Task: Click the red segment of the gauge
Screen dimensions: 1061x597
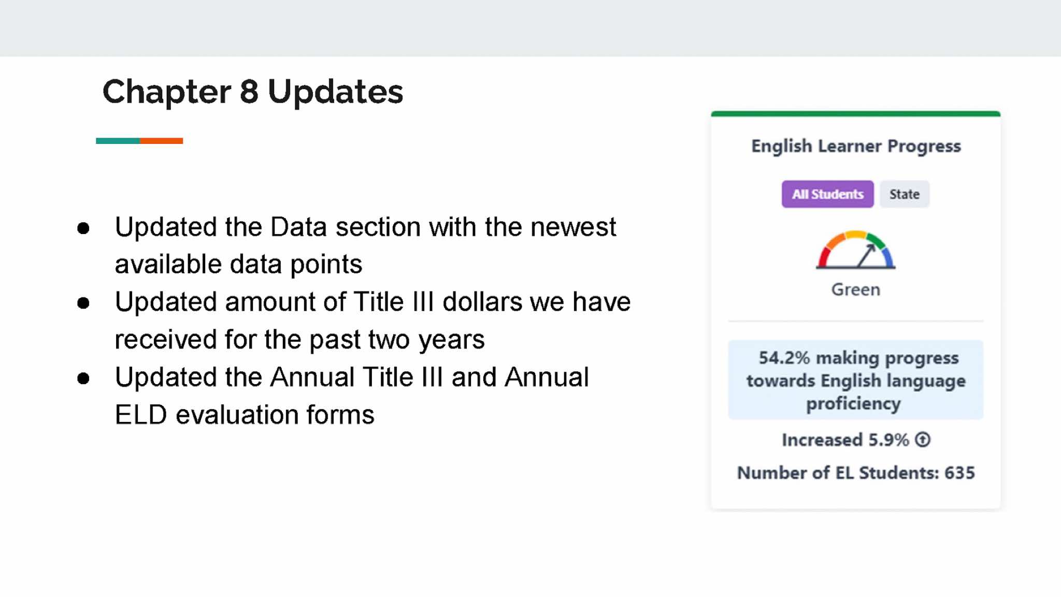Action: tap(823, 256)
